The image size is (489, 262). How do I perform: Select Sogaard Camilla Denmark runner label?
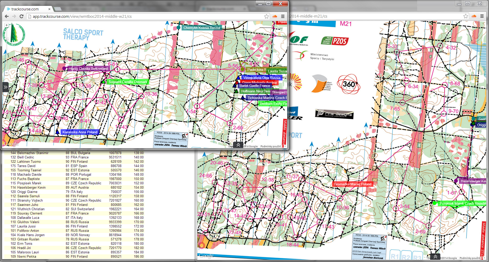point(128,82)
